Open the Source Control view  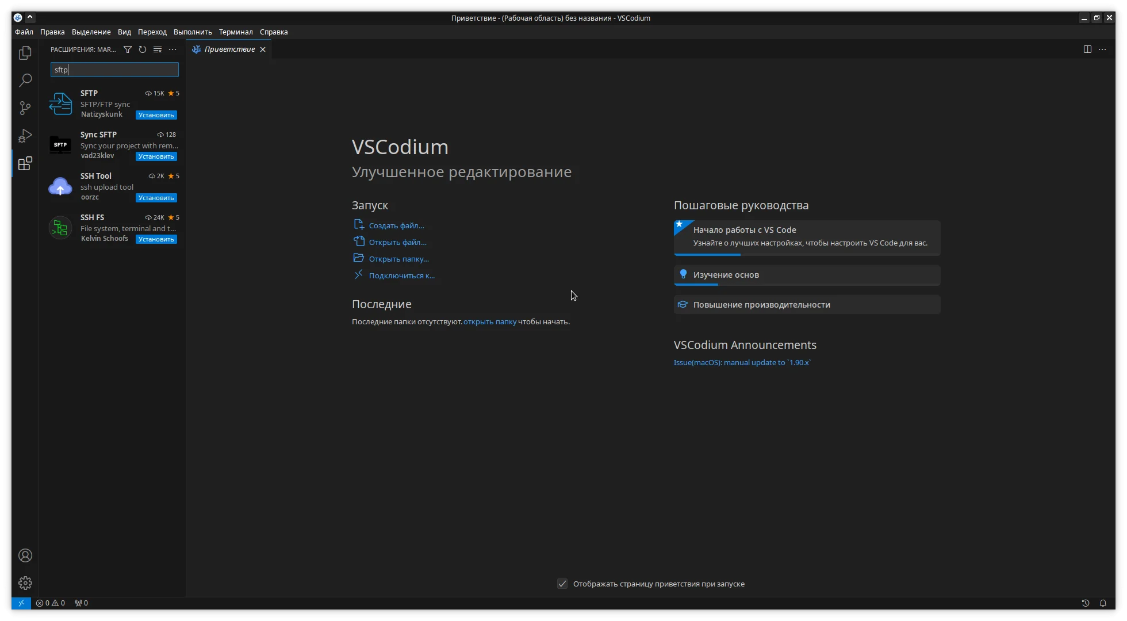[25, 108]
